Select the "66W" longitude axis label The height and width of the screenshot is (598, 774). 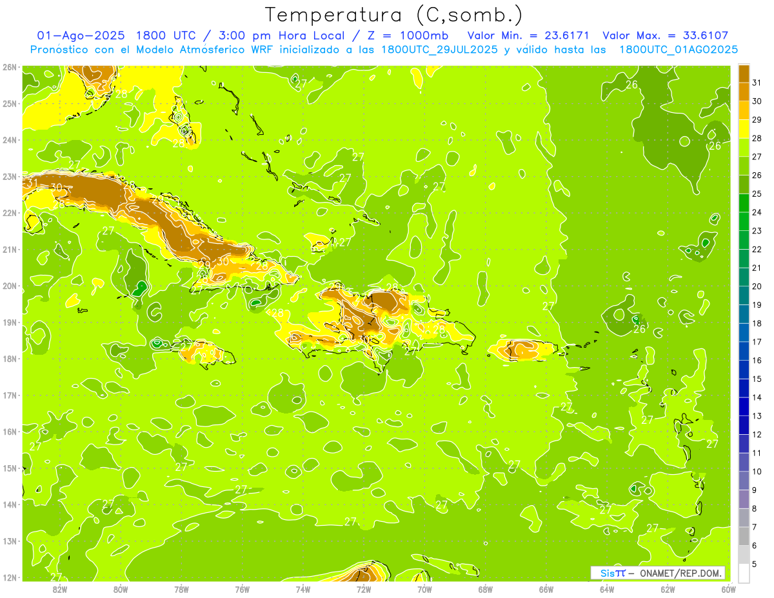[546, 589]
